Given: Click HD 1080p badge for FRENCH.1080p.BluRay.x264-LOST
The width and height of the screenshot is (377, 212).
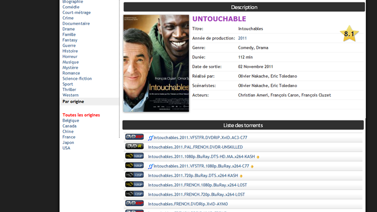Looking at the screenshot, I should (135, 184).
